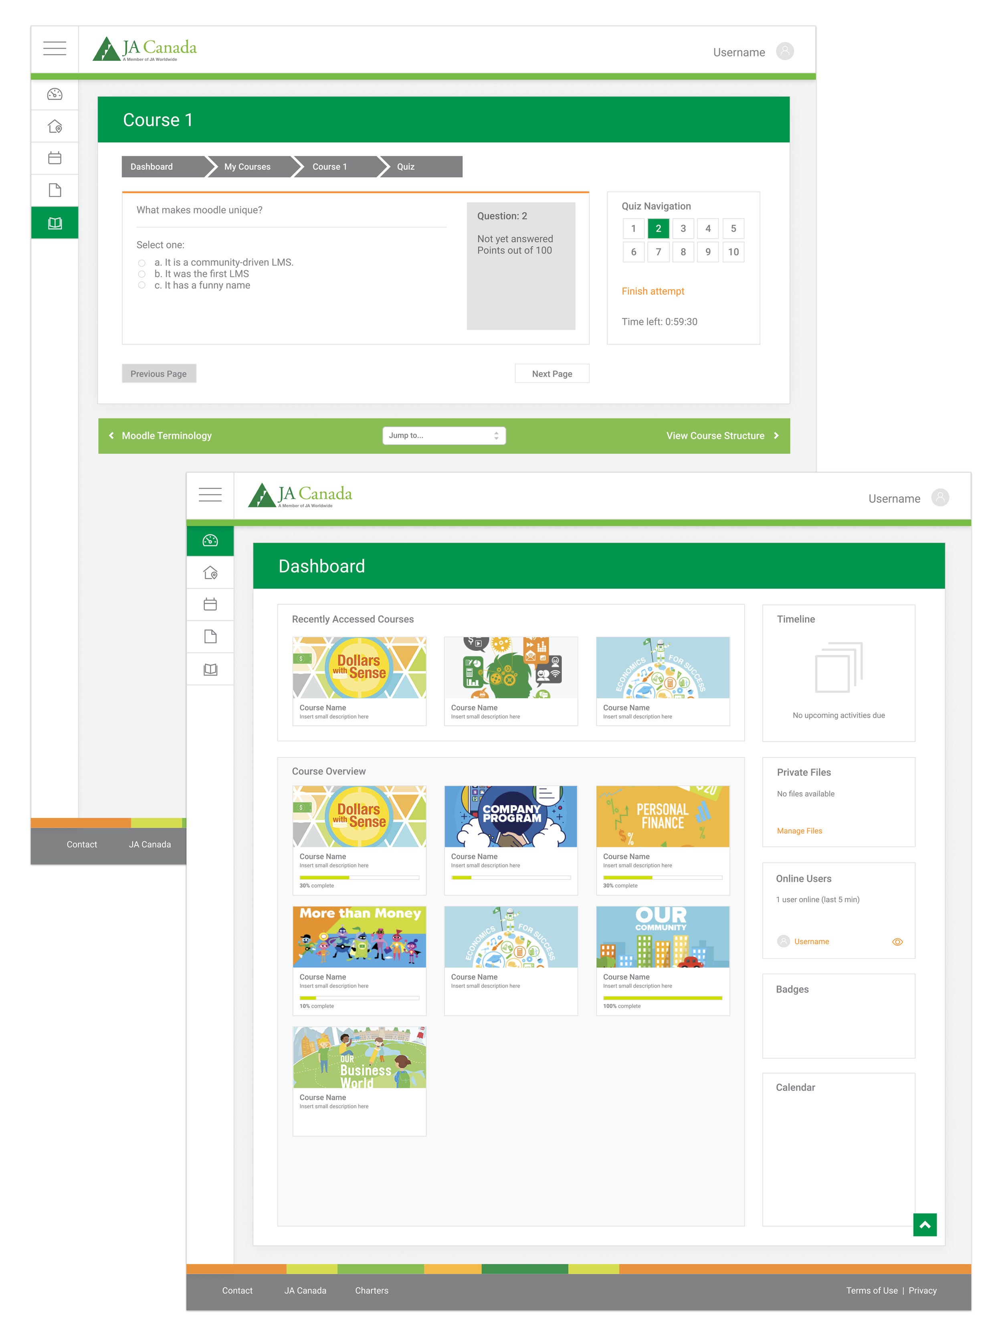Toggle online visibility eye icon next to Username

pyautogui.click(x=897, y=942)
